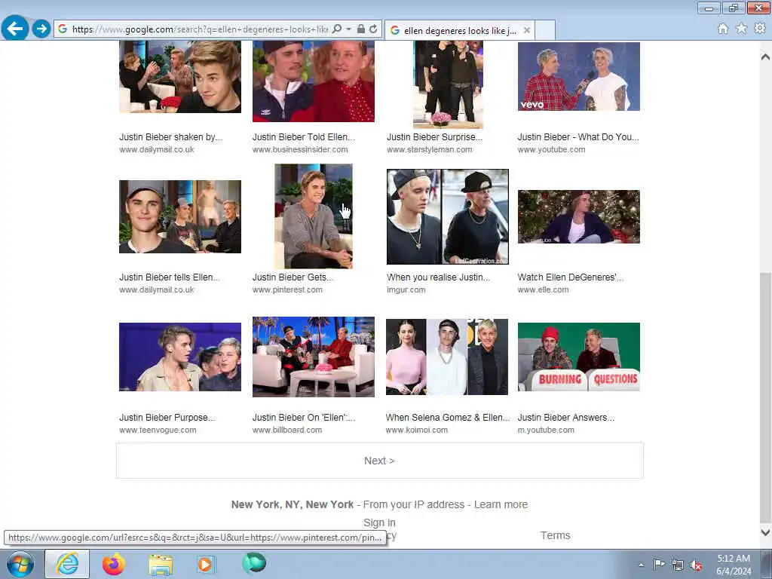Click the vertical scrollbar thumb
772x579 pixels.
(x=766, y=398)
